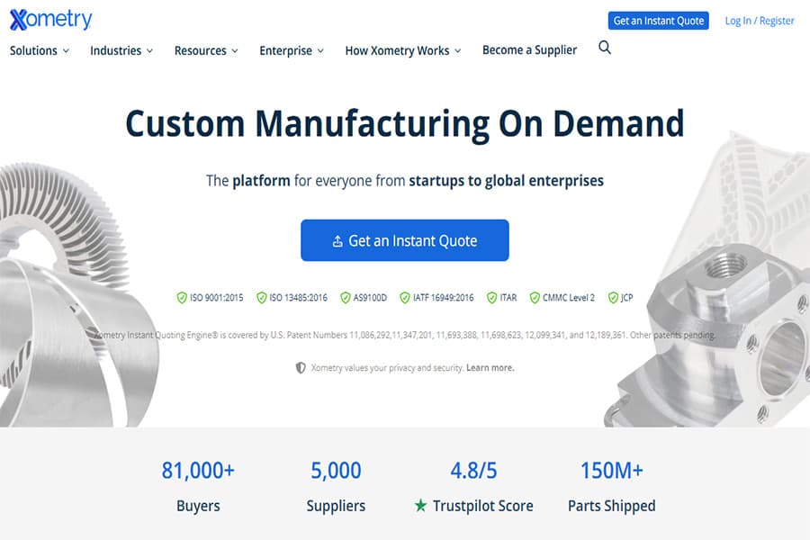Select the ITAR compliance checkmark icon
This screenshot has height=540, width=810.
(490, 297)
